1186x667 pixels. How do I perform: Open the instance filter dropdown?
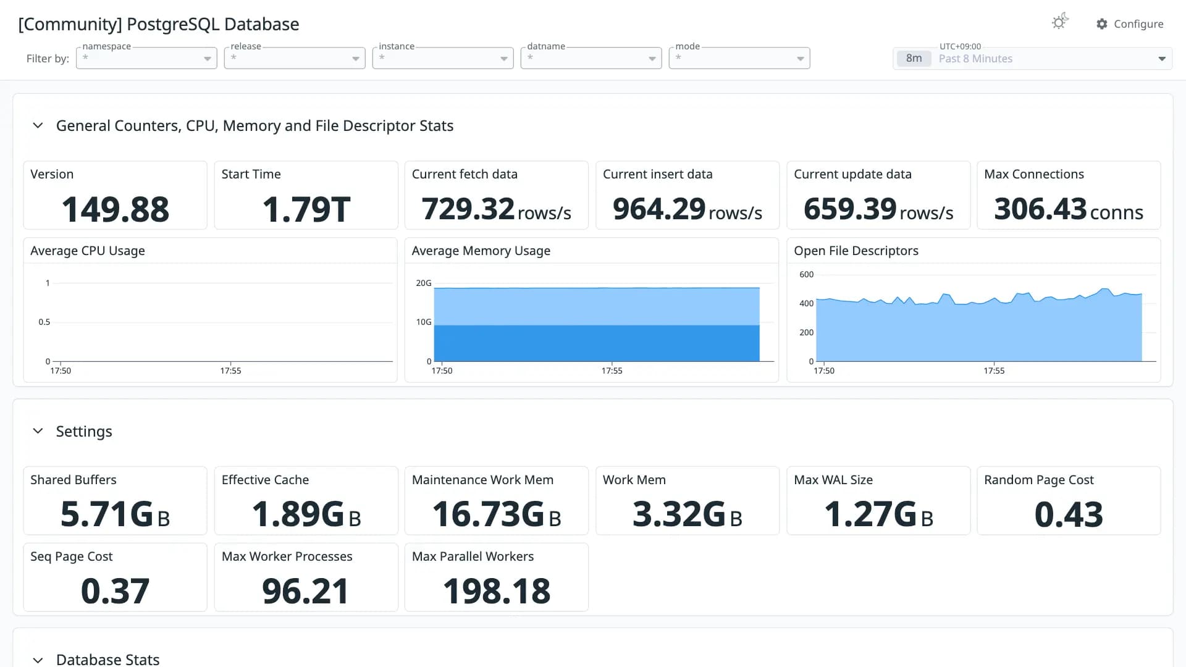(443, 58)
